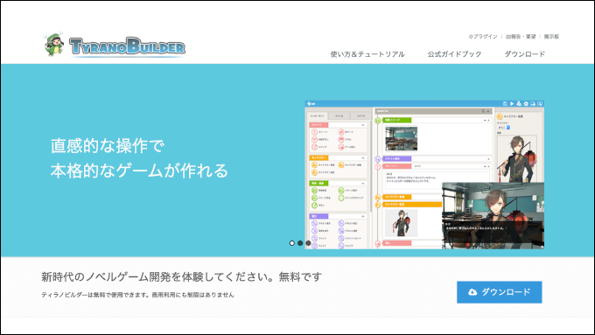Open the プラグイン link
The image size is (595, 335).
pos(483,37)
